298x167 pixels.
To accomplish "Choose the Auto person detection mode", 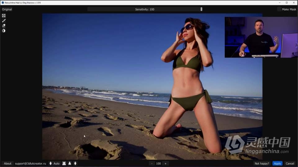I will (54, 163).
